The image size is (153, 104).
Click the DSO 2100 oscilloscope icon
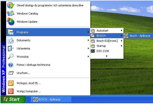point(93,51)
